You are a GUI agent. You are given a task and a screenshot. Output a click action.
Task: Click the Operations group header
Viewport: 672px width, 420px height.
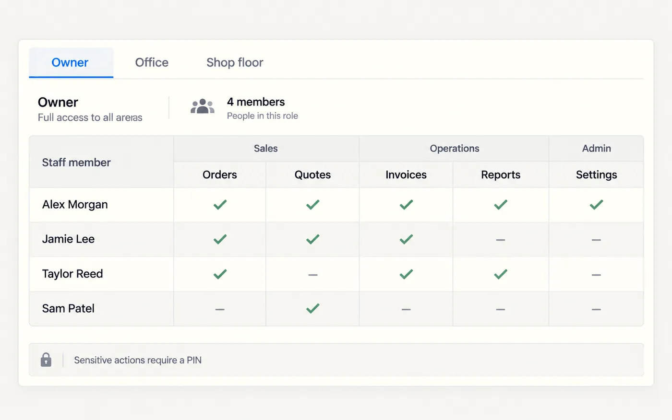[x=455, y=149]
